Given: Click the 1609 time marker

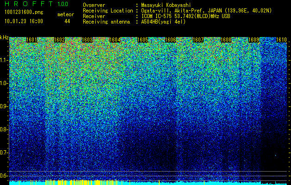Looking at the screenshot, I should point(254,40).
